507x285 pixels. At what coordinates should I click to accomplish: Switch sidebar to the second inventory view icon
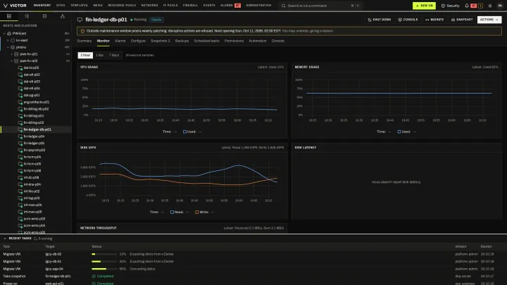point(27,16)
